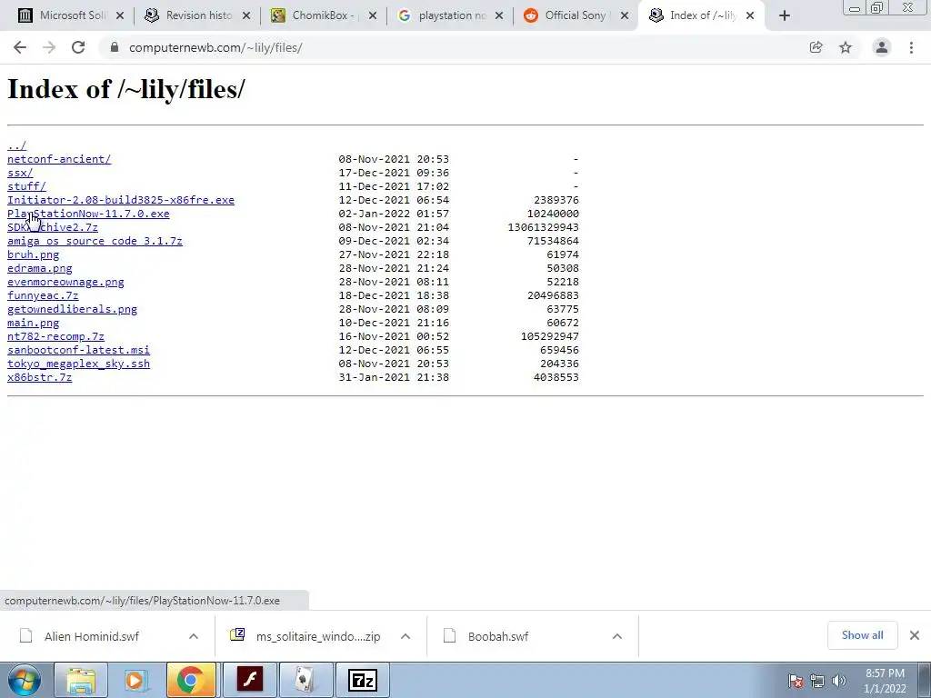Open downloaded ms_solitaire zip file
The height and width of the screenshot is (698, 931).
click(x=318, y=636)
